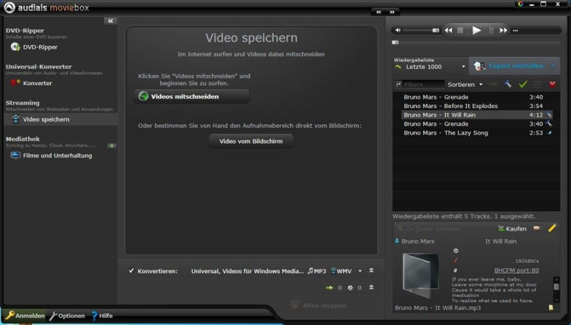Click the blue icon on It Will Rain row
This screenshot has width=571, height=325.
tap(549, 114)
